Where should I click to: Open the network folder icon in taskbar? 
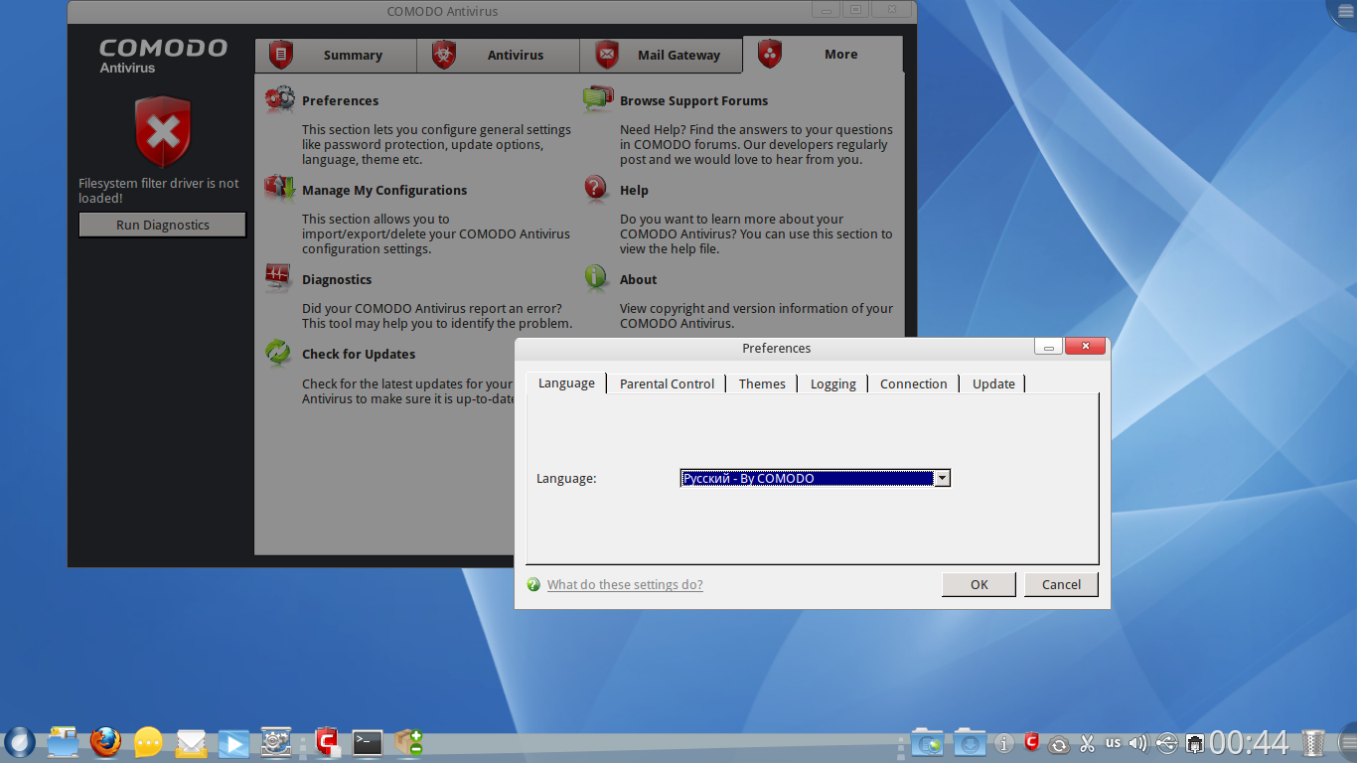(x=927, y=742)
